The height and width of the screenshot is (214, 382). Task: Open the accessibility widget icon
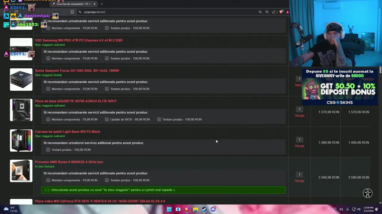click(368, 193)
